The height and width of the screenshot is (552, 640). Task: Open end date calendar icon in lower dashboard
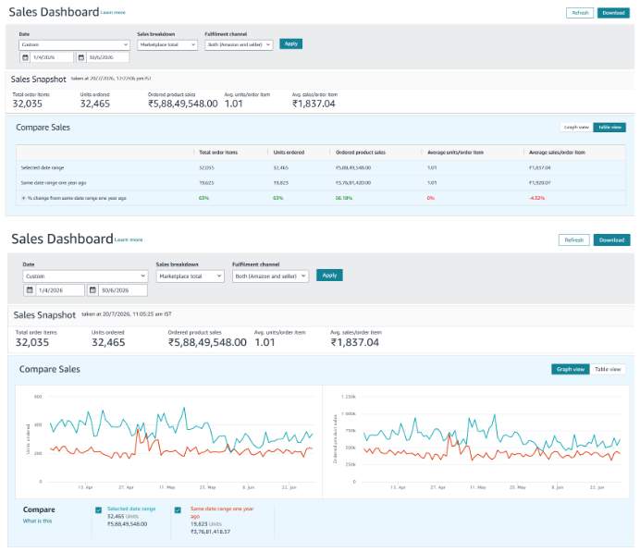click(92, 290)
